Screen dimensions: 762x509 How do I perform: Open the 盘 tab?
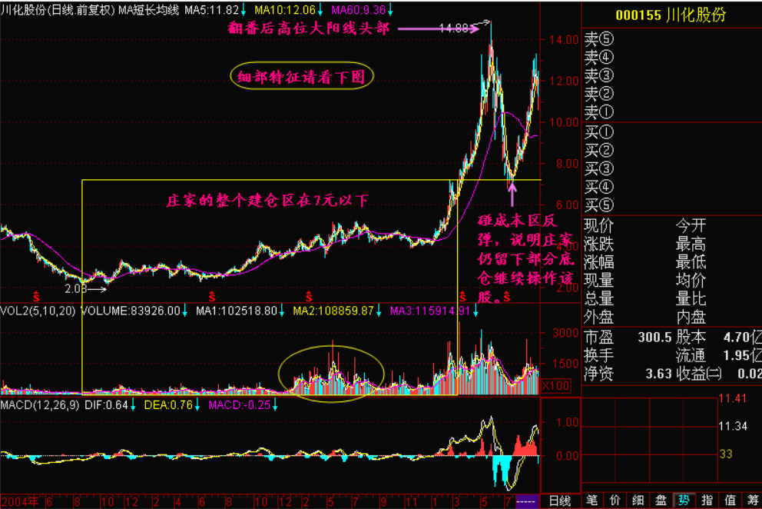click(x=660, y=500)
